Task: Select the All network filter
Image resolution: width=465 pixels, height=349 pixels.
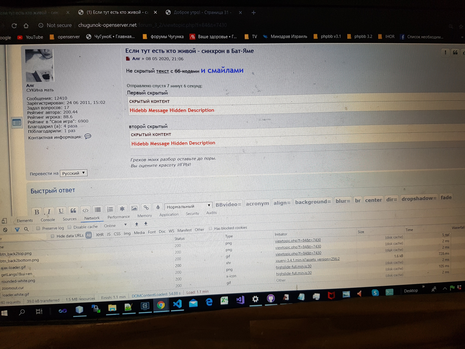Action: coord(89,235)
